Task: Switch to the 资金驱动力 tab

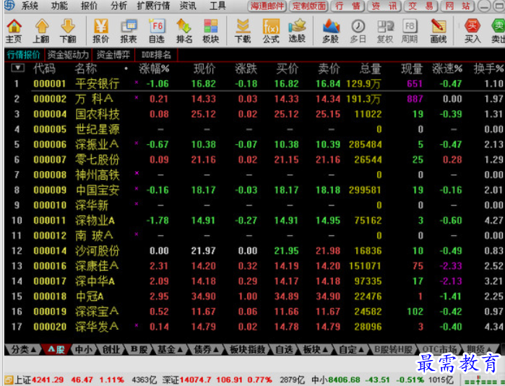Action: coord(68,55)
